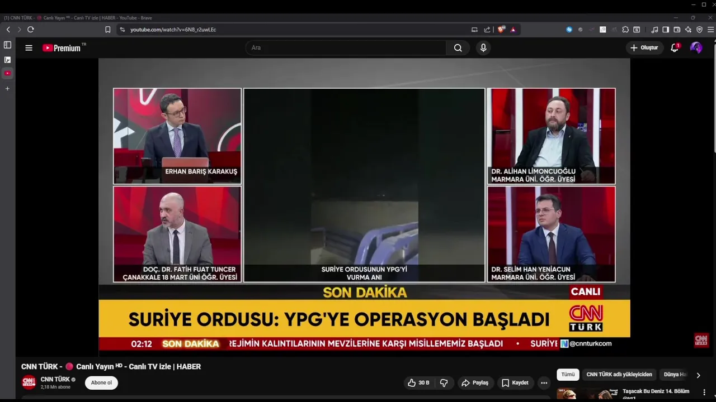Viewport: 716px width, 402px height.
Task: Open the music note media control icon
Action: click(654, 30)
